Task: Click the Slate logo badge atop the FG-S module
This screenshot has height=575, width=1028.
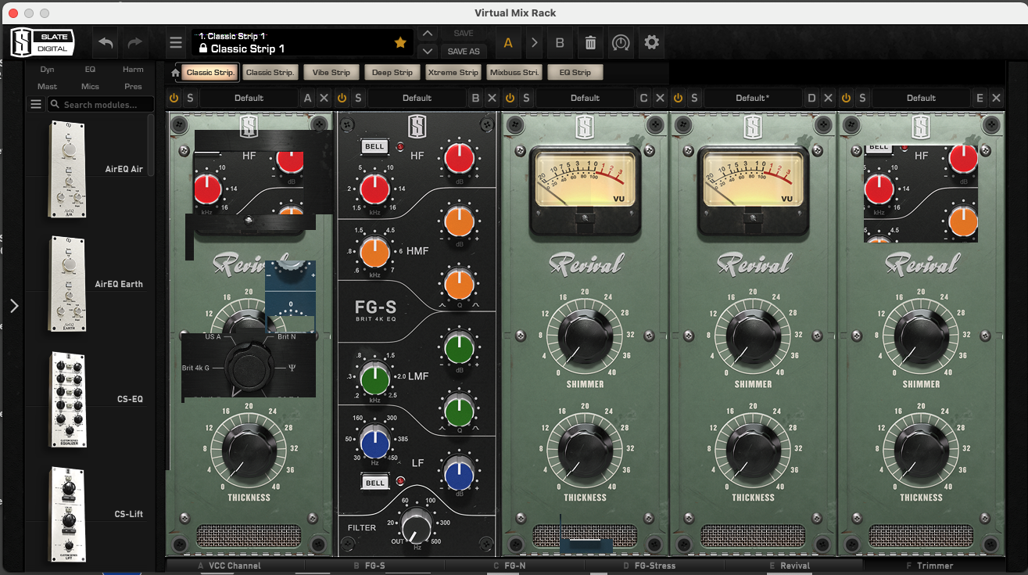Action: 416,126
